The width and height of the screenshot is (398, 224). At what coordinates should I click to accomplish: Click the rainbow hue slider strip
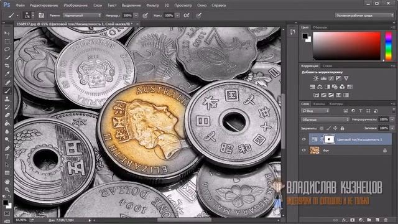(388, 46)
